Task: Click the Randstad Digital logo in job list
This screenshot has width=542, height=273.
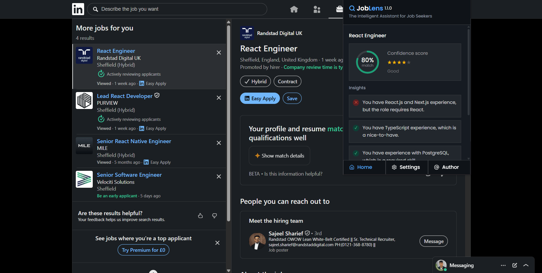Action: coord(84,55)
